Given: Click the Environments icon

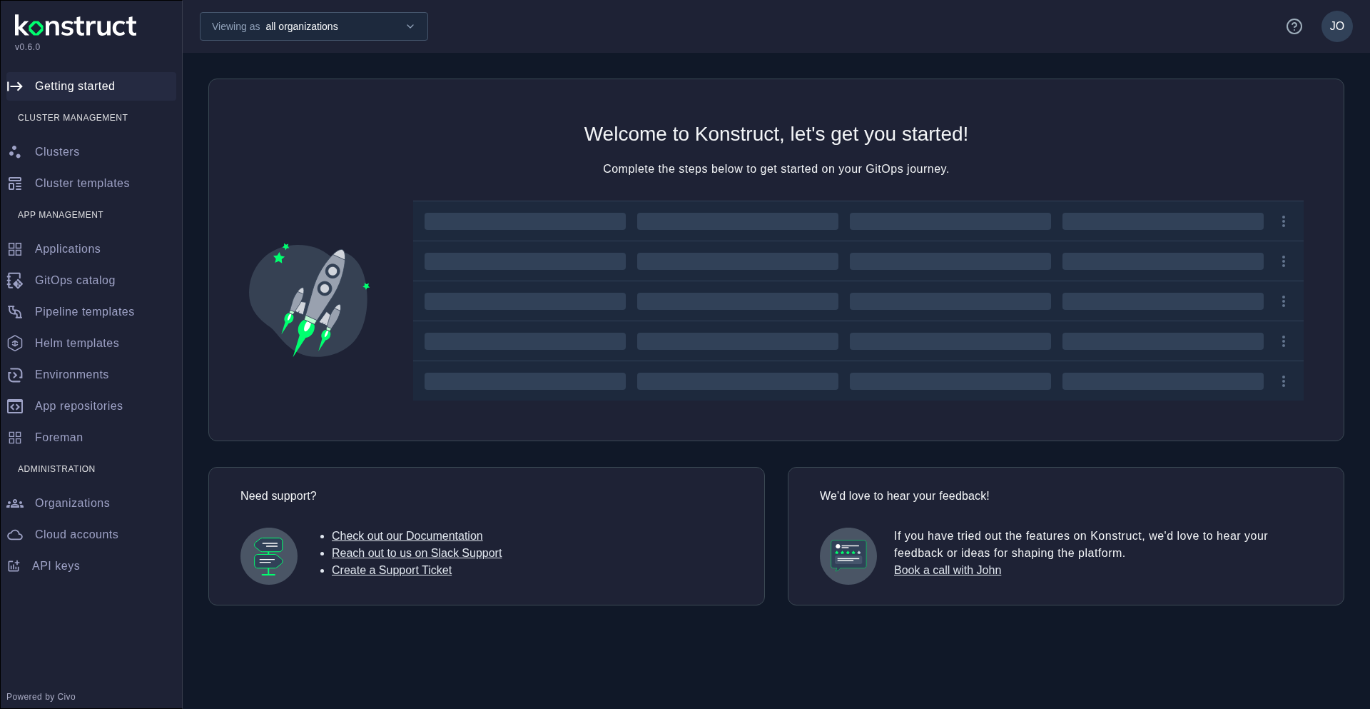Looking at the screenshot, I should (15, 375).
